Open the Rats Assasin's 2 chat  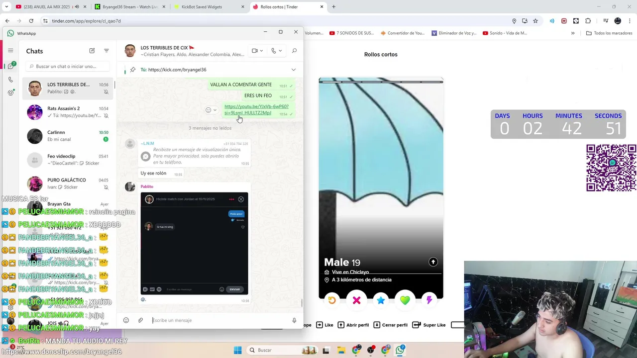(68, 112)
